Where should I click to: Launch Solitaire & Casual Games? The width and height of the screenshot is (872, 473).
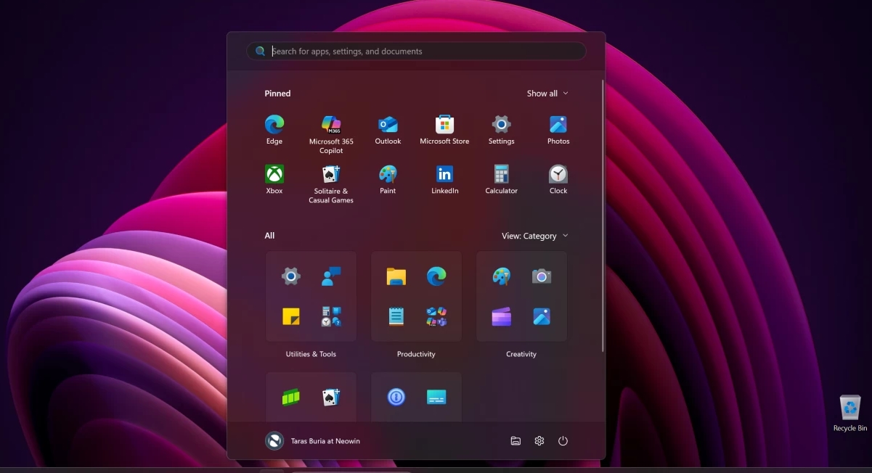click(331, 184)
